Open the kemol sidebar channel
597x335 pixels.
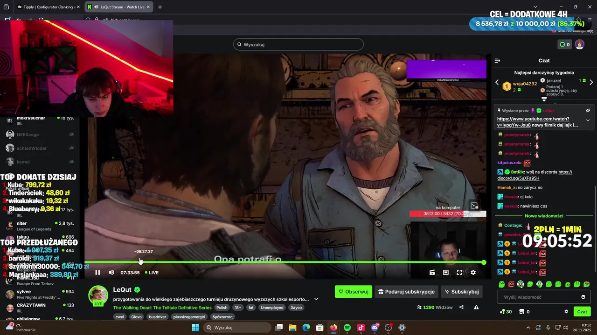(x=40, y=162)
